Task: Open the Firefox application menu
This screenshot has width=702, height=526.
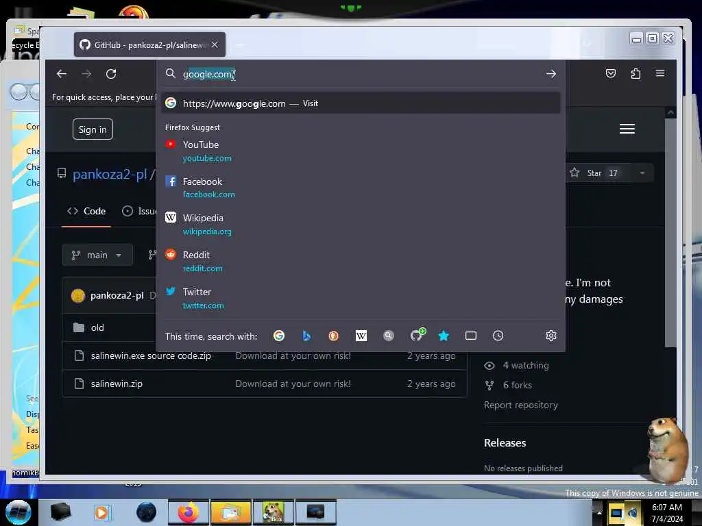Action: (660, 73)
